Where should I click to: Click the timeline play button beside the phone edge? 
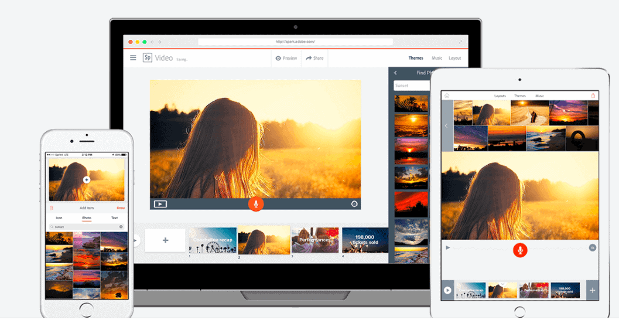click(x=136, y=240)
